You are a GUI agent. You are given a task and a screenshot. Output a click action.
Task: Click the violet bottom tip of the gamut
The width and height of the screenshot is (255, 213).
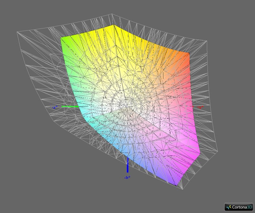pos(176,184)
